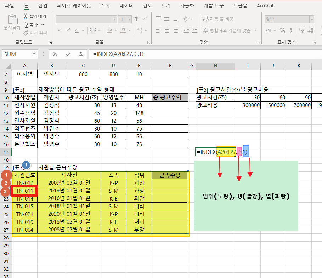Image resolution: width=322 pixels, height=278 pixels.
Task: Click the 병합하고 가운데 맞춤 button
Action: 227,30
